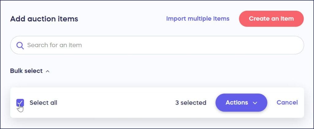Click the word "Create" on the red button

tap(259, 19)
